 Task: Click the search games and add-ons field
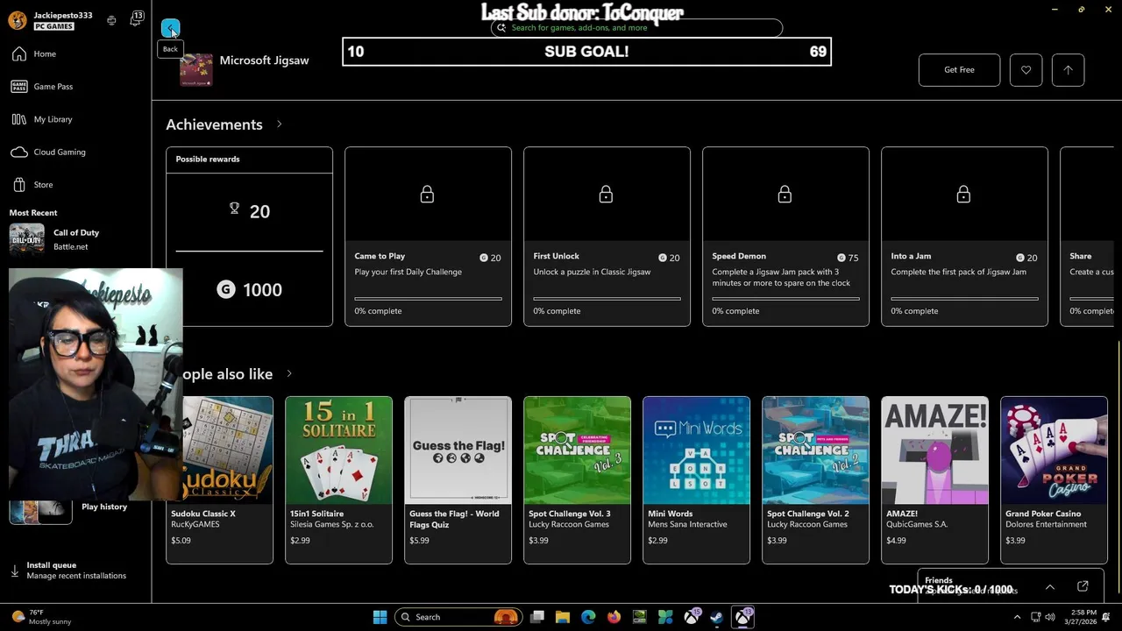[x=636, y=28]
